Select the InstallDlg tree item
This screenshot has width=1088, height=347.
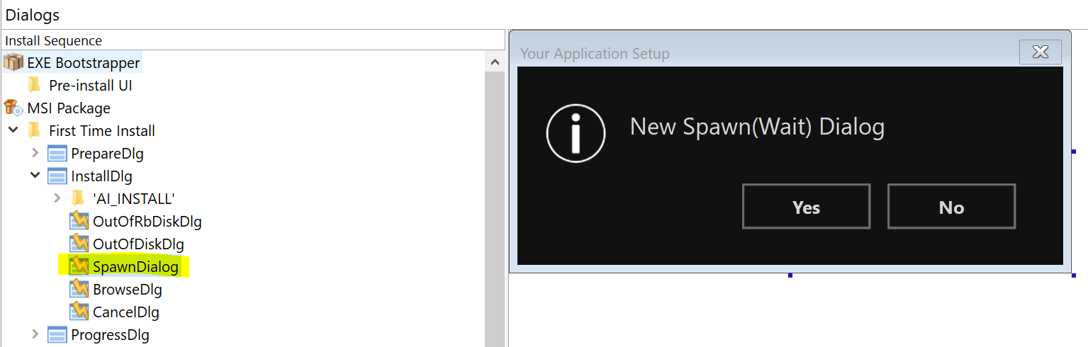(x=102, y=176)
